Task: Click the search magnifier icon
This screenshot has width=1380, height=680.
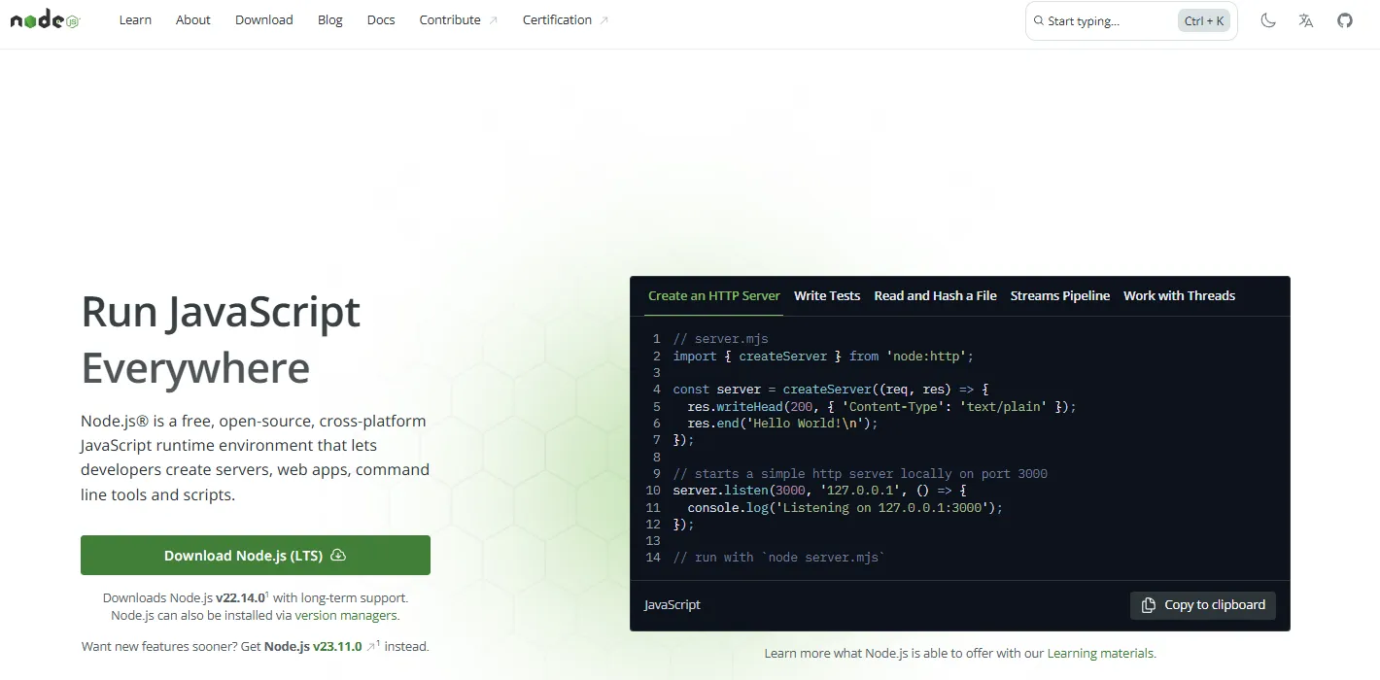Action: (1039, 20)
